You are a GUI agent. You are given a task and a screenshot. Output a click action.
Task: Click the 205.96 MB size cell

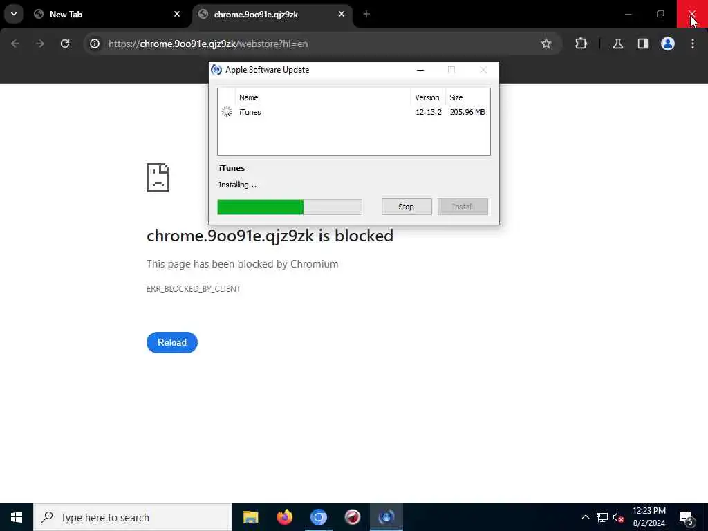pyautogui.click(x=467, y=112)
